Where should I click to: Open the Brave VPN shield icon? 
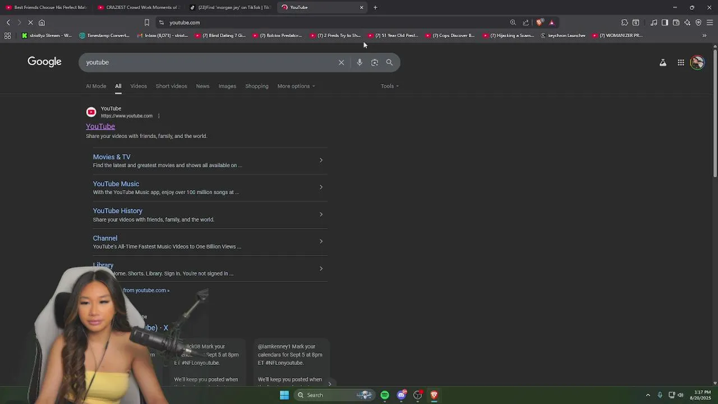[698, 22]
